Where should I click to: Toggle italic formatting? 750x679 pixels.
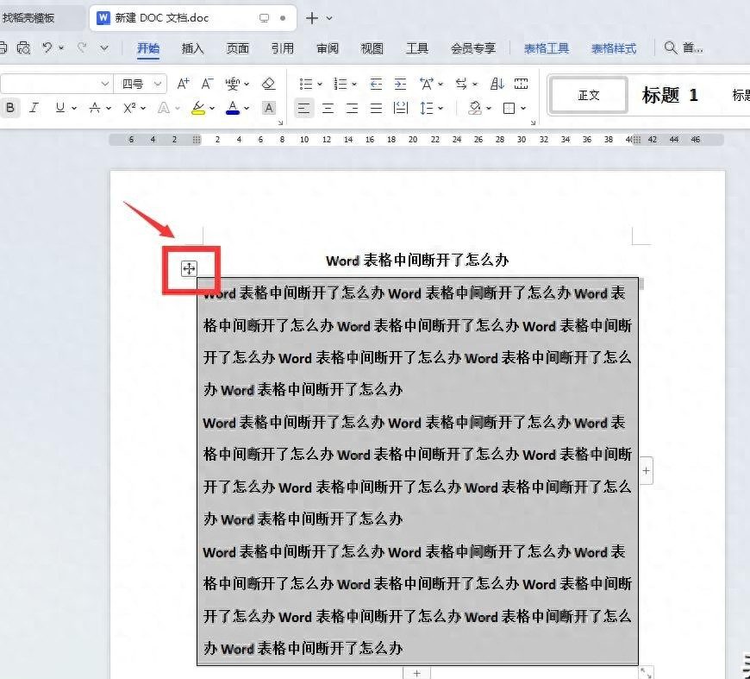coord(34,108)
